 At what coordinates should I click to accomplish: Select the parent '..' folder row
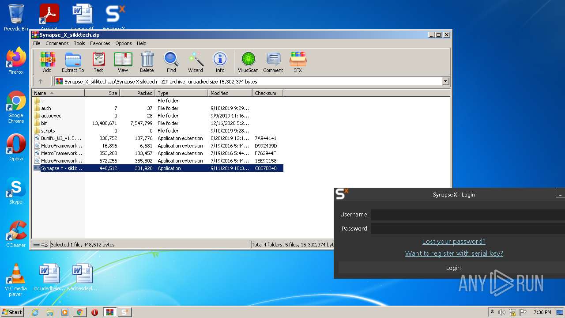(158, 101)
